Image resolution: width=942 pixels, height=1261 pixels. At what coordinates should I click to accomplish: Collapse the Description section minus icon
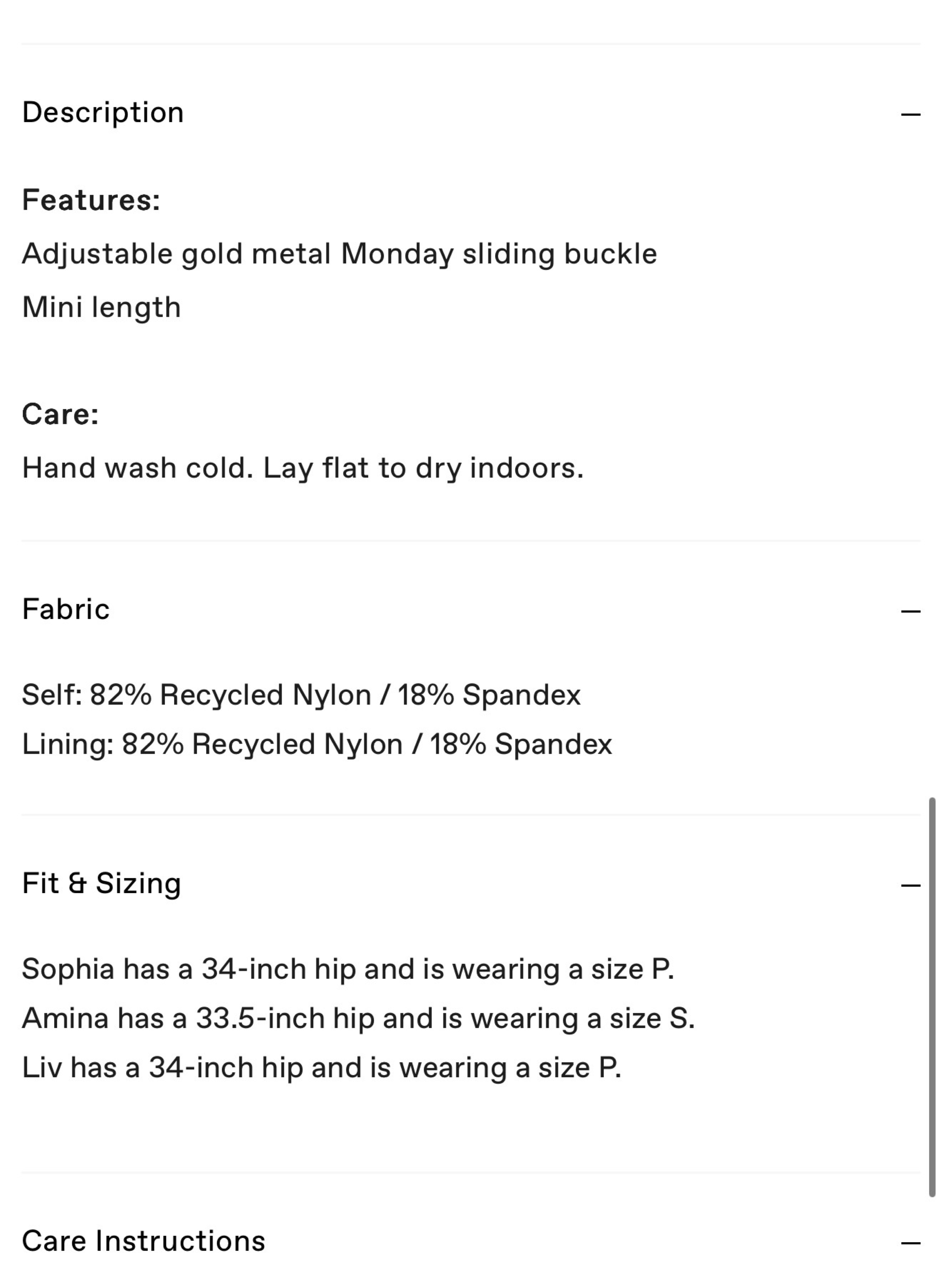click(x=910, y=114)
